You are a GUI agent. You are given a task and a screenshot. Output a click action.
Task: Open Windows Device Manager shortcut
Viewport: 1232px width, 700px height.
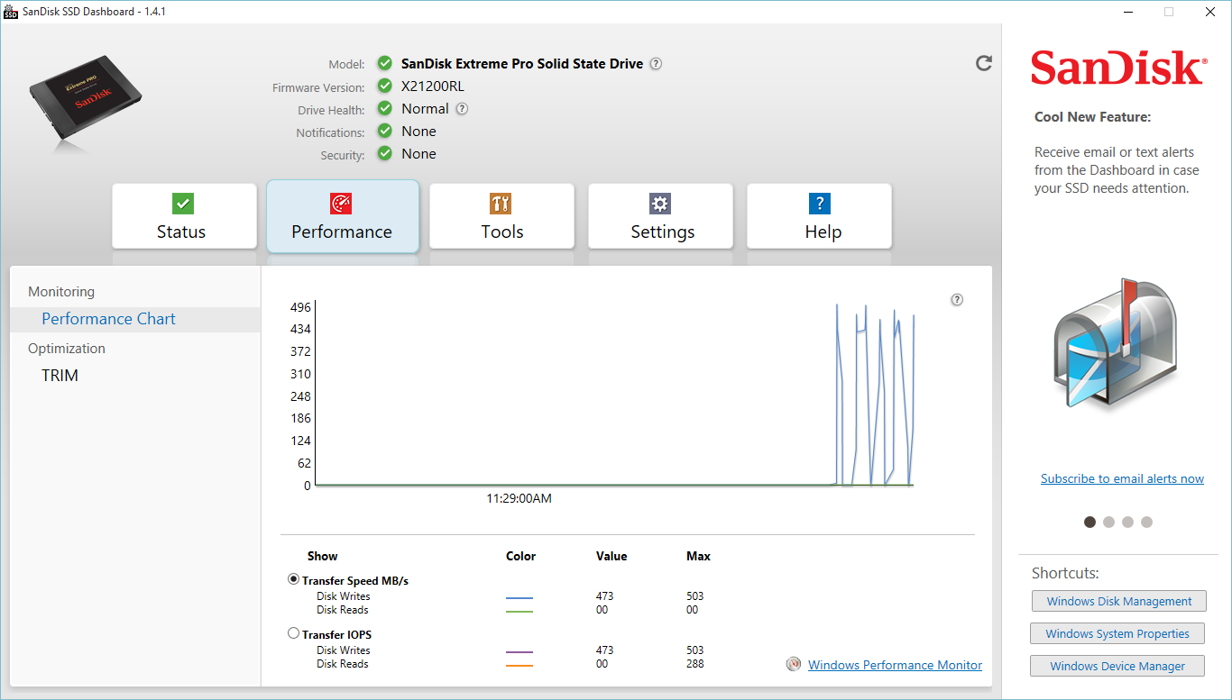click(x=1117, y=666)
